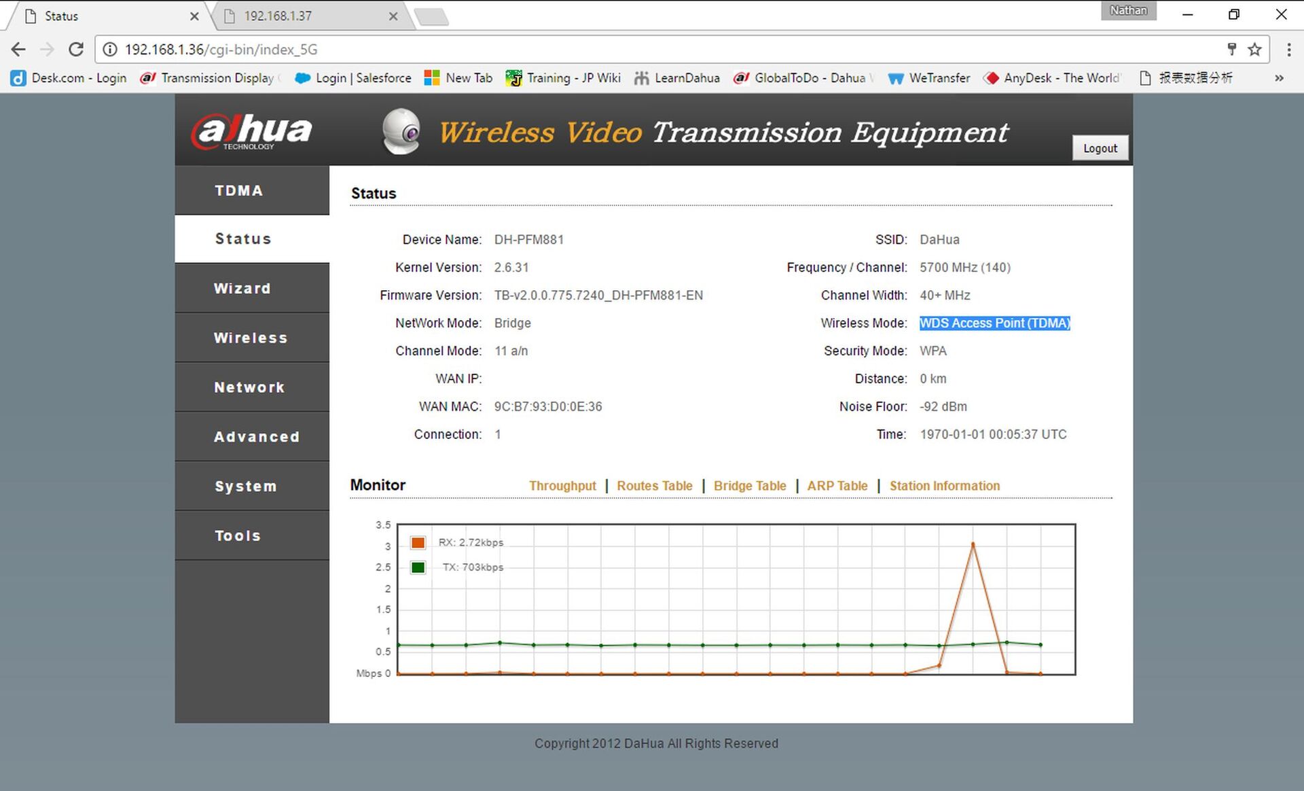Image resolution: width=1304 pixels, height=791 pixels.
Task: Click the saved password key icon
Action: (1231, 49)
